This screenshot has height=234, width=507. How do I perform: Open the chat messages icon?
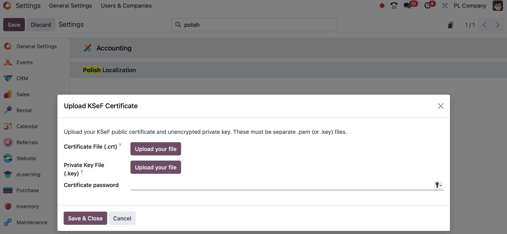[407, 6]
